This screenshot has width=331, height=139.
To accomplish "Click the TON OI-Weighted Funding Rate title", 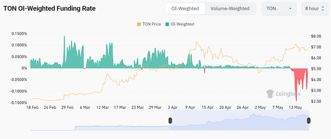I will coord(49,8).
